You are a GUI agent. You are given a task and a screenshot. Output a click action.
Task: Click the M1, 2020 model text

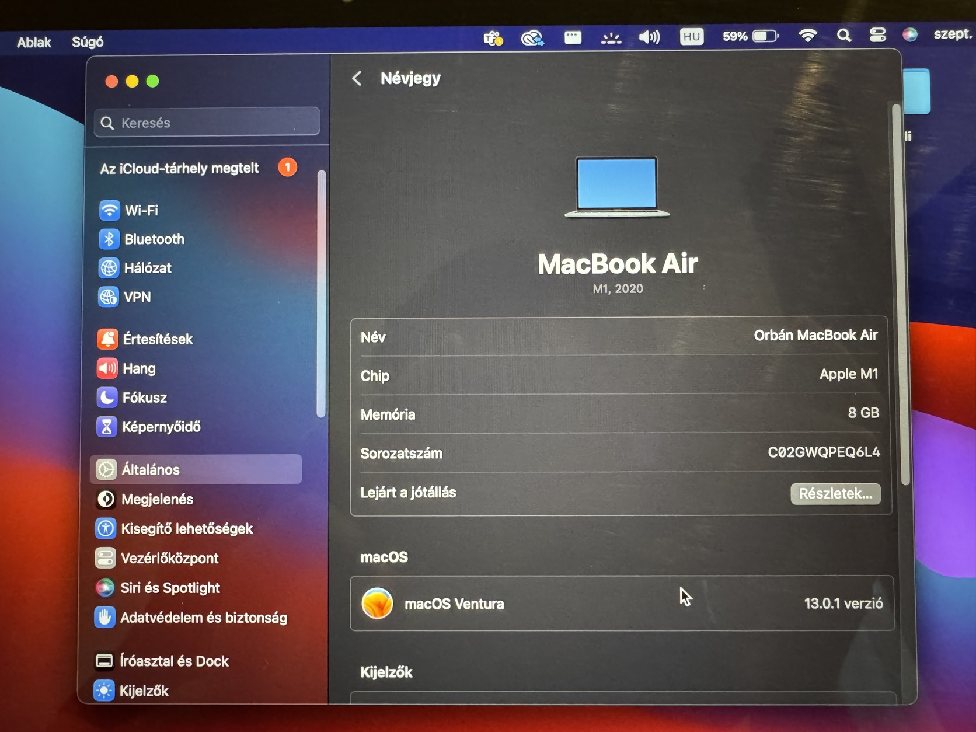point(618,289)
